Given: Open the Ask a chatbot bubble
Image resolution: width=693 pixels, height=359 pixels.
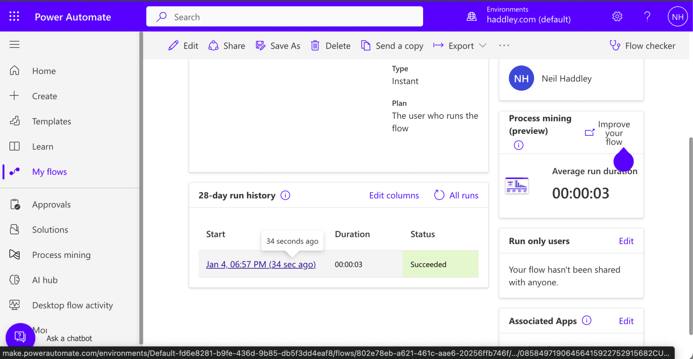Looking at the screenshot, I should pyautogui.click(x=20, y=336).
